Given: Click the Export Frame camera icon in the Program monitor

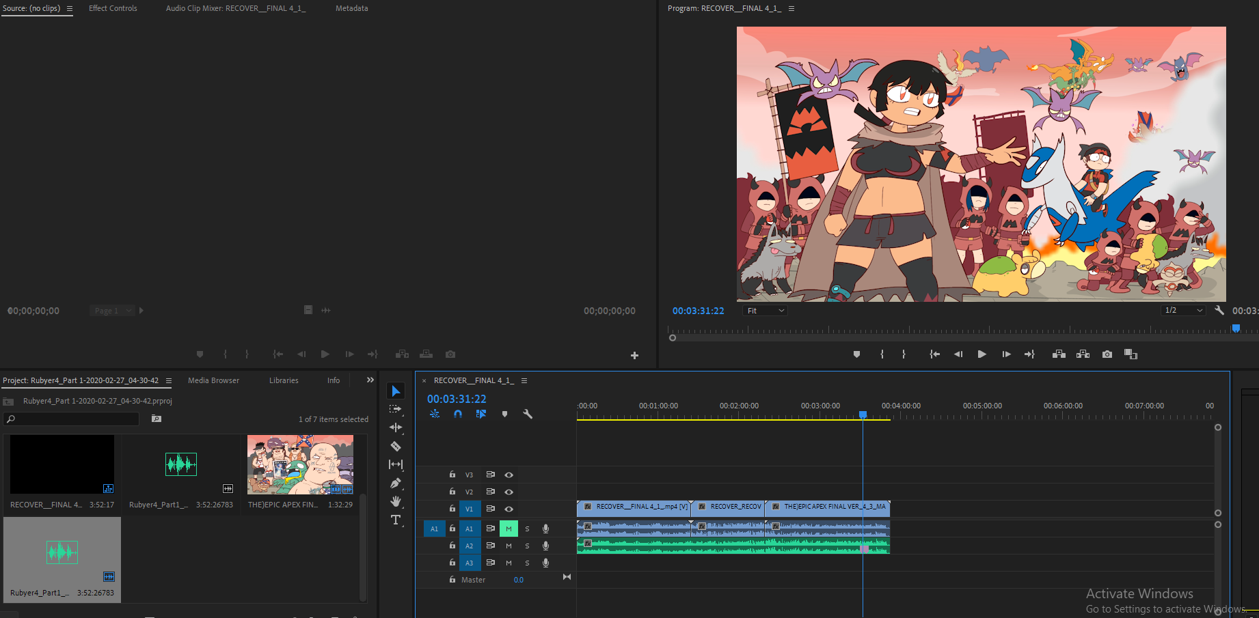Looking at the screenshot, I should click(x=1107, y=354).
